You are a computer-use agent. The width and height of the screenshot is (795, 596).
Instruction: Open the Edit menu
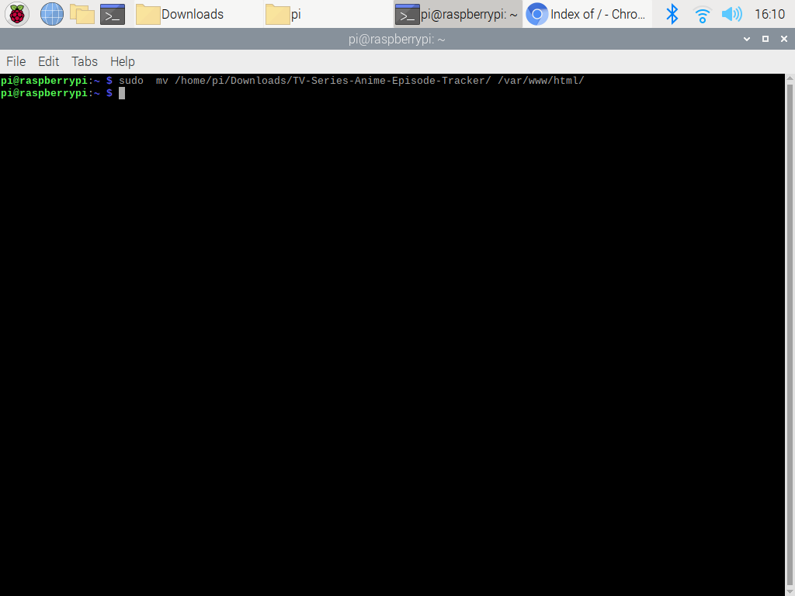point(48,61)
